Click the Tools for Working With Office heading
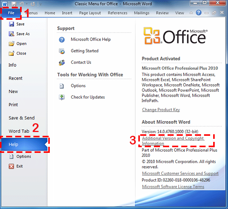This screenshot has height=209, width=228. [x=90, y=75]
